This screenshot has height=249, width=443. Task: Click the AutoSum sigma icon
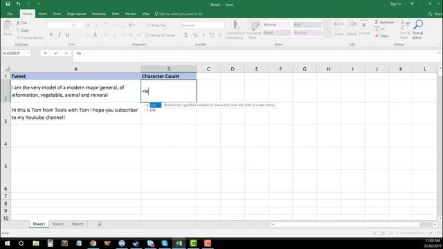click(x=377, y=22)
